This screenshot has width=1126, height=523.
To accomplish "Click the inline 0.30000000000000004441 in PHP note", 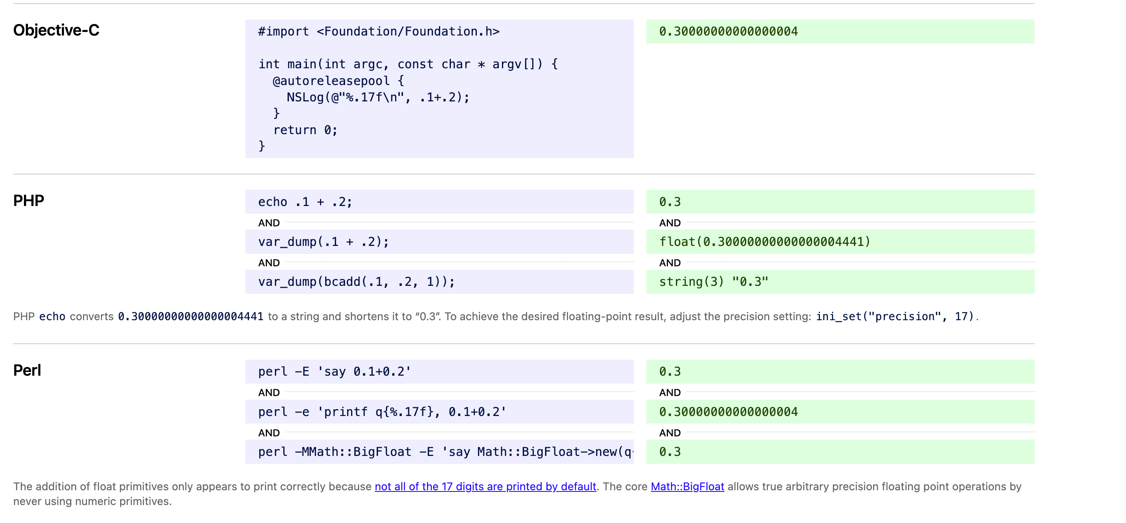I will 191,316.
